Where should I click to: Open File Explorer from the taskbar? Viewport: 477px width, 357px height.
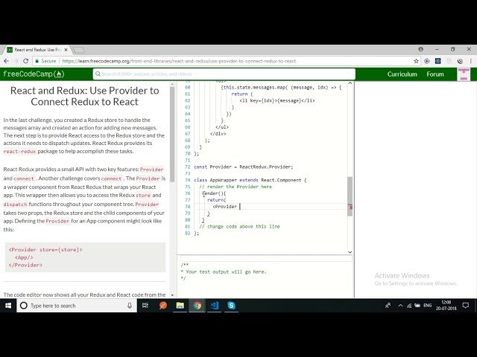pos(180,306)
